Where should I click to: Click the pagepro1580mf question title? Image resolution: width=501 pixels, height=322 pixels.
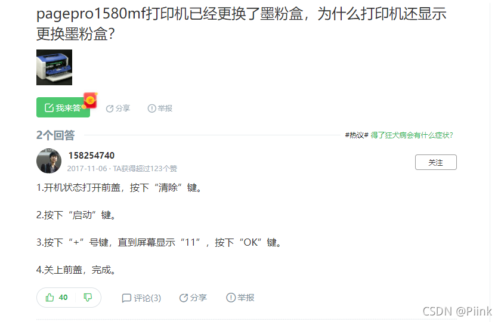tap(241, 24)
